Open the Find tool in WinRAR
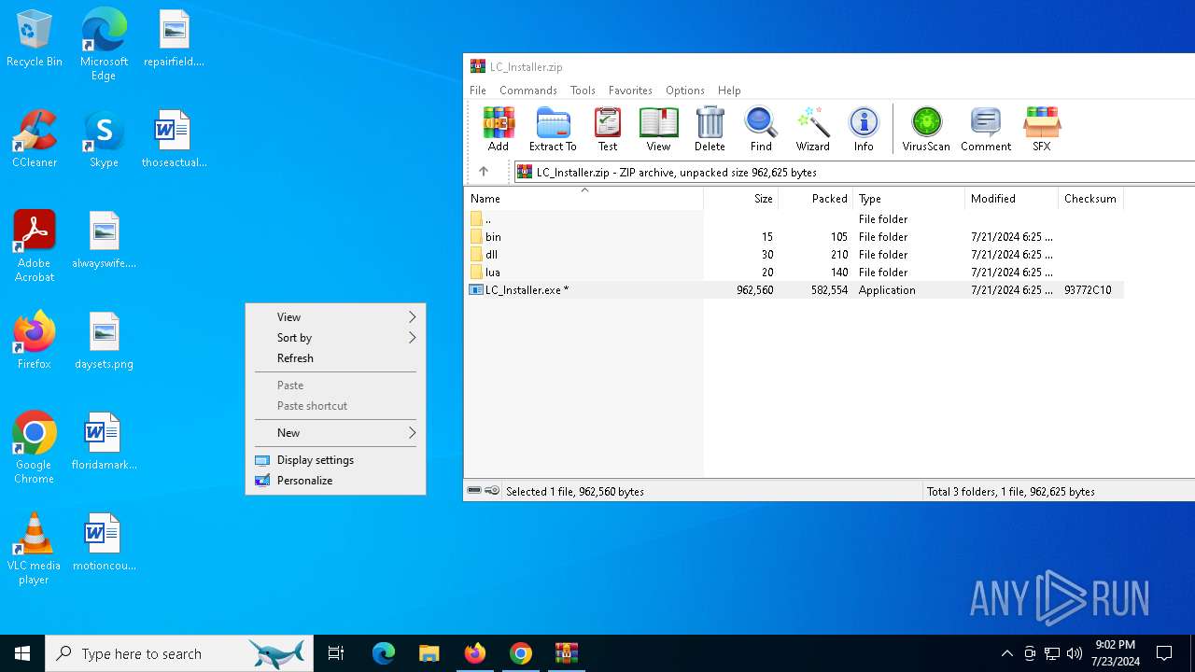 [761, 129]
